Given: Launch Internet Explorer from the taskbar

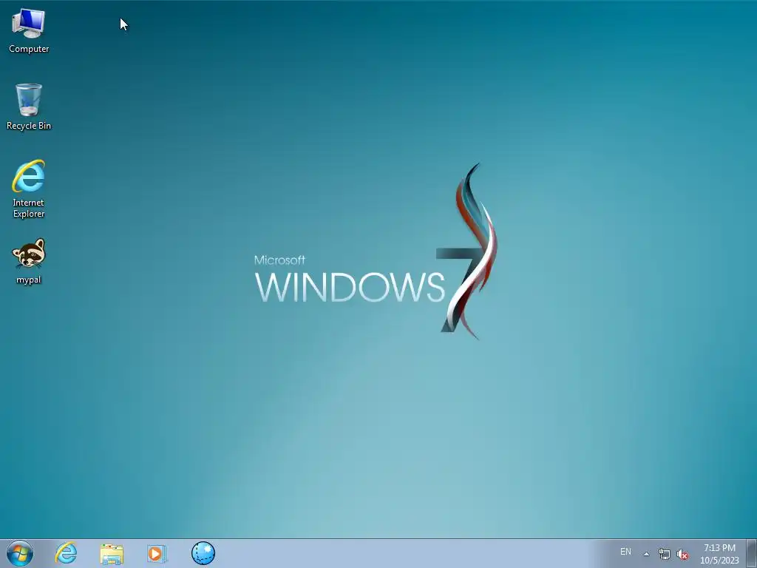Looking at the screenshot, I should click(x=66, y=553).
